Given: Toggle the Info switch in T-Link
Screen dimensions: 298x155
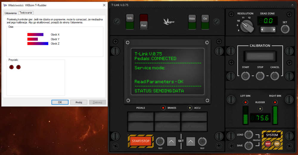Looking at the screenshot, I should (x=130, y=22).
